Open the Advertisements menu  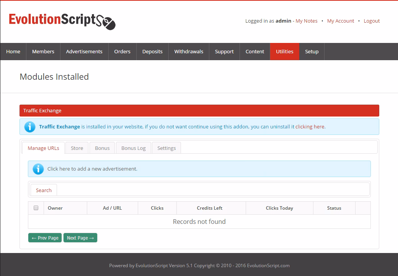coord(84,52)
